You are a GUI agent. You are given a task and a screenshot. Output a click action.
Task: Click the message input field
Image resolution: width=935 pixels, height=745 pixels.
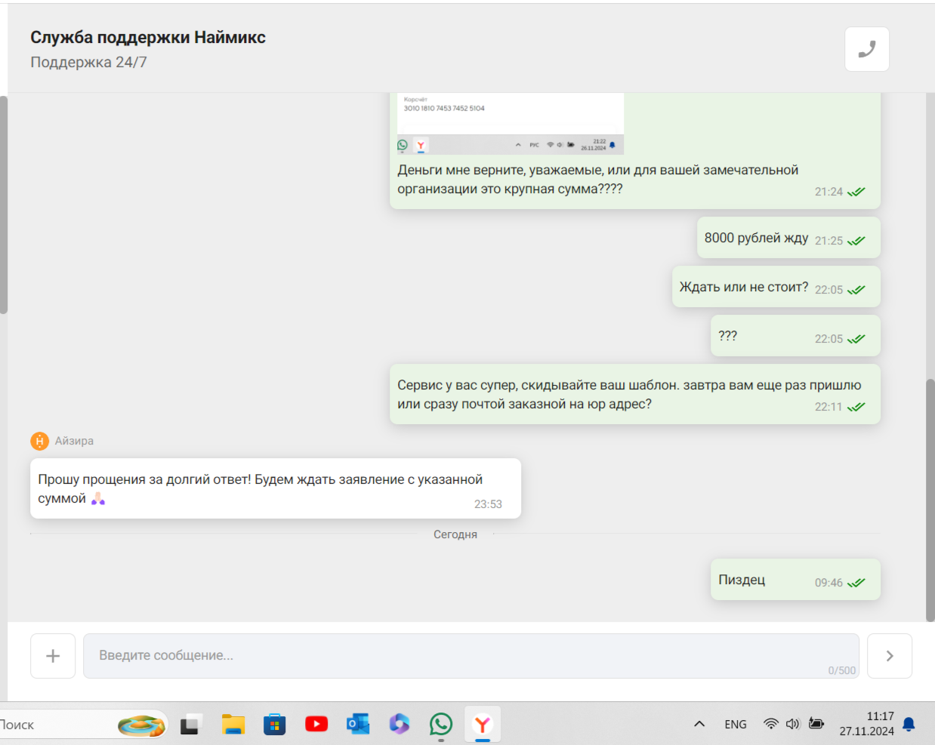(x=471, y=656)
